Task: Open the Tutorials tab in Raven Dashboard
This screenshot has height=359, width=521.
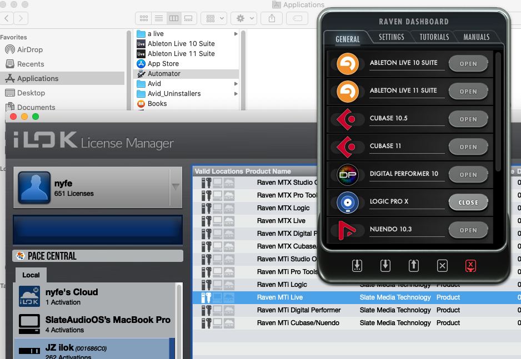Action: click(434, 37)
